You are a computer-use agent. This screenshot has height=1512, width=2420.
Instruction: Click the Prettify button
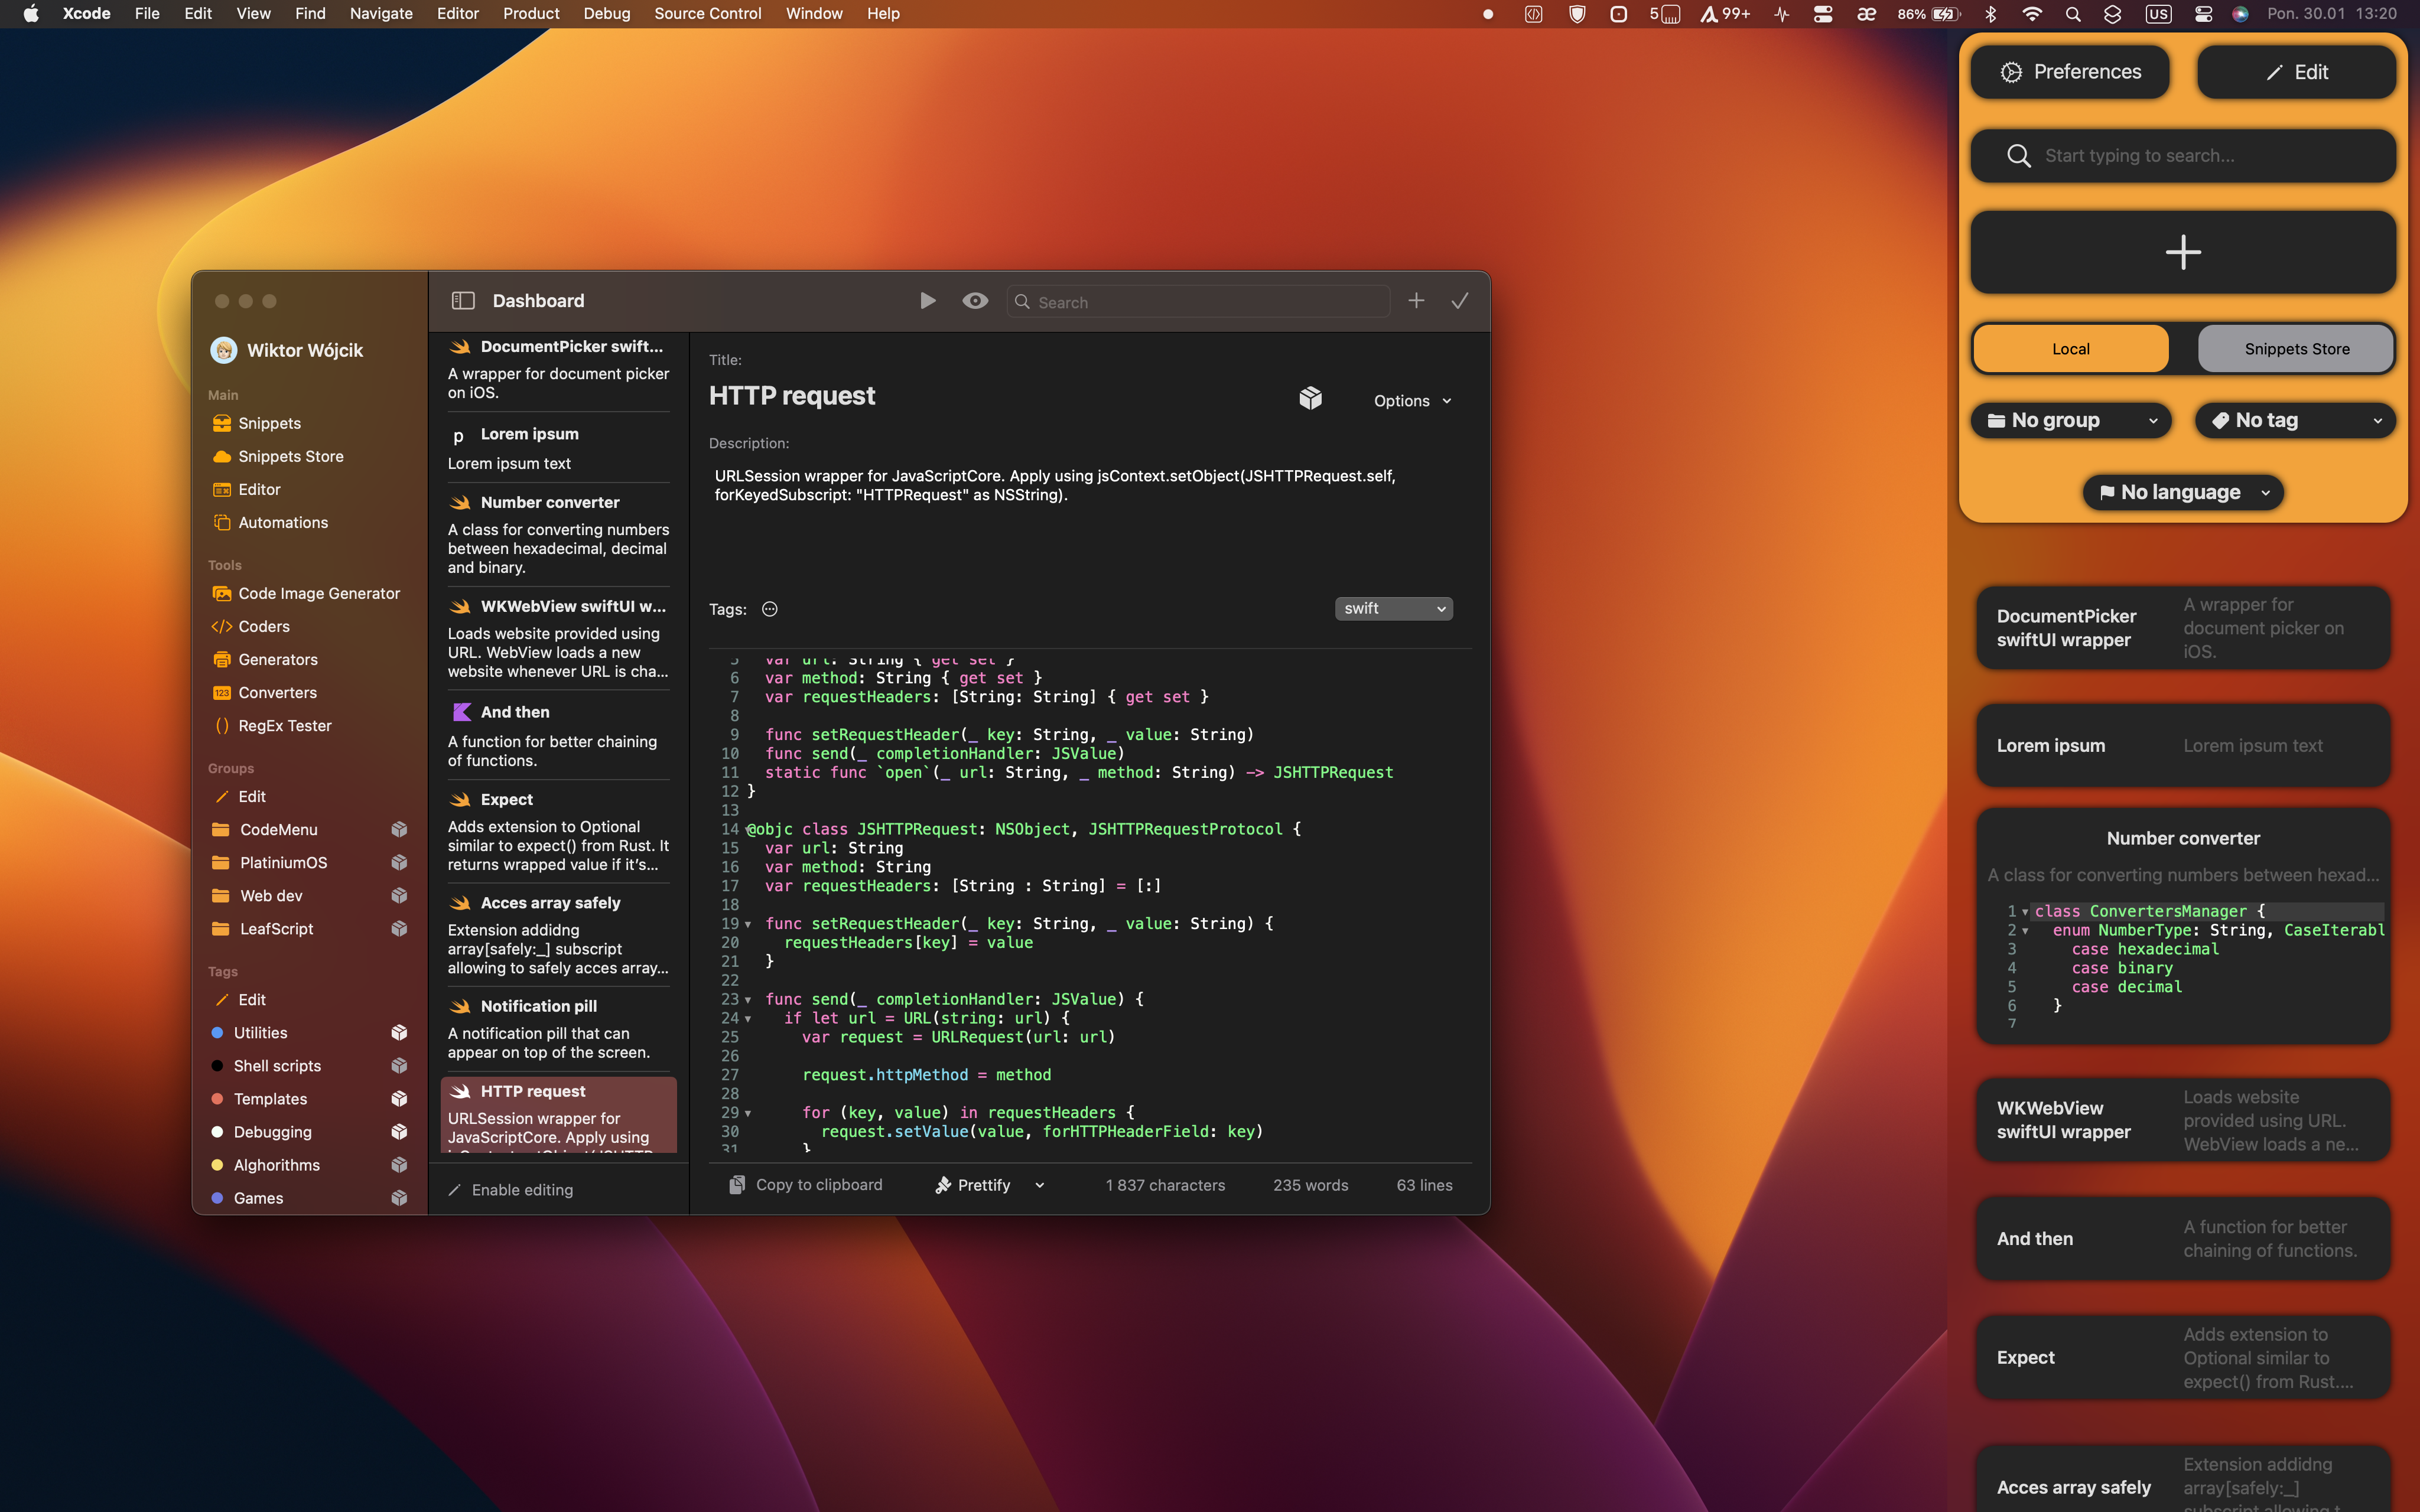coord(973,1184)
